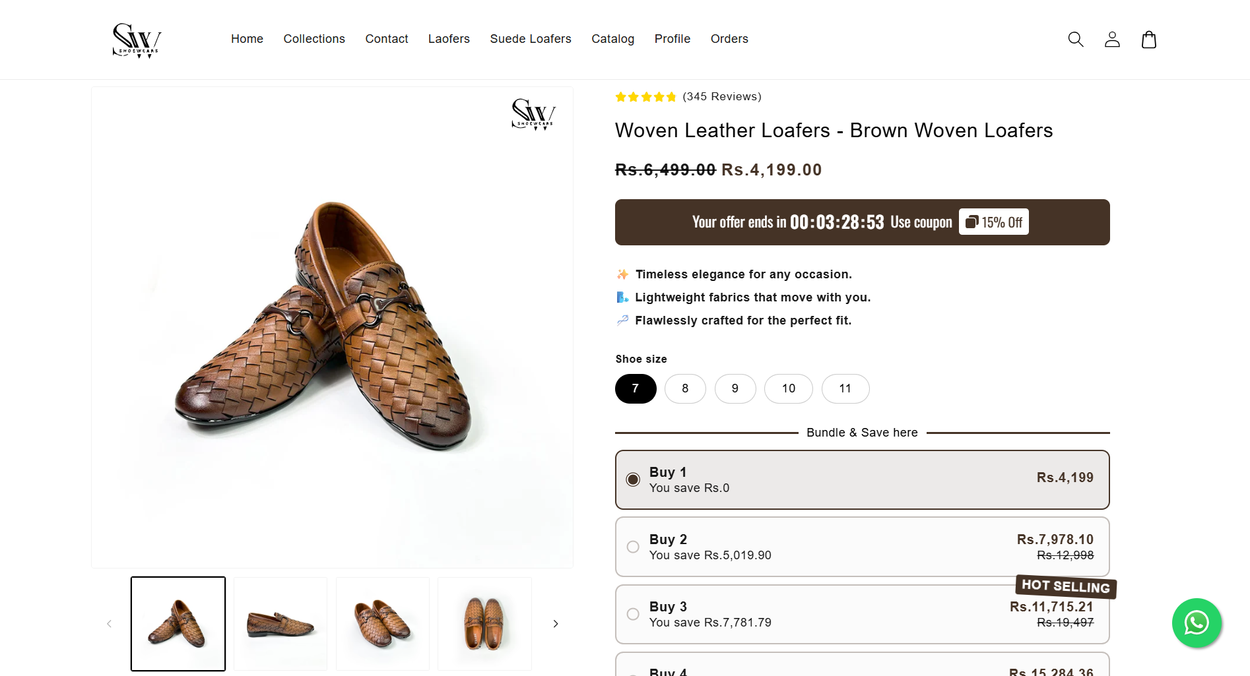Show the top-view loafers thumbnail
The width and height of the screenshot is (1250, 676).
click(x=484, y=624)
